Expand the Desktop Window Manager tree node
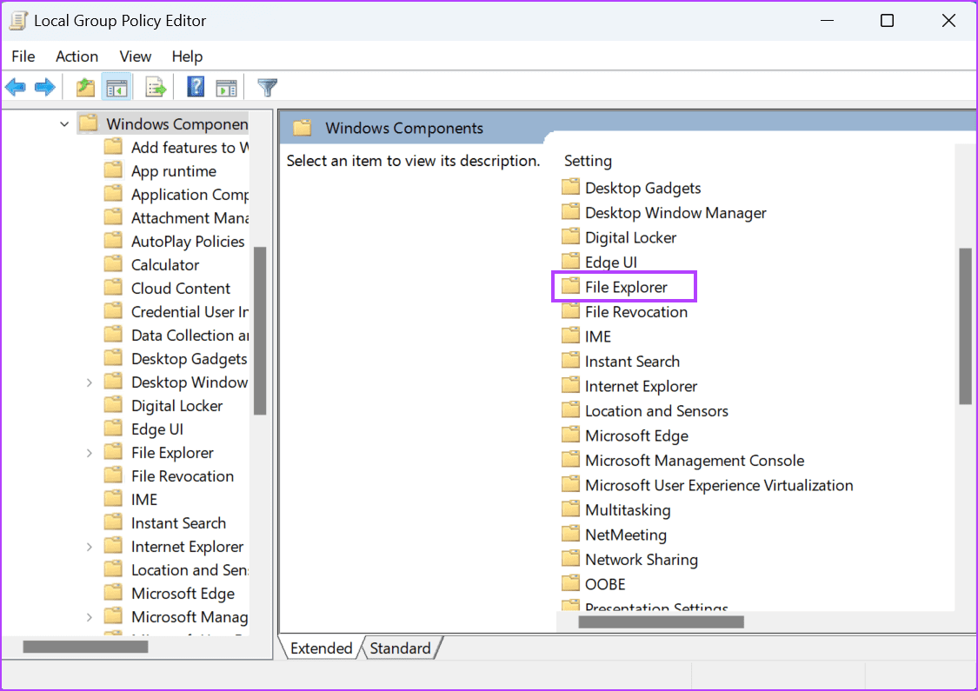Screen dimensions: 978x691 click(89, 382)
